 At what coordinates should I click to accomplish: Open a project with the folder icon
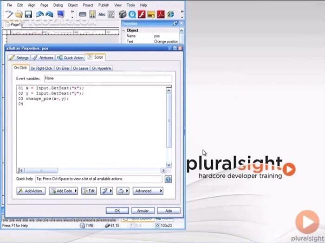(x=19, y=14)
